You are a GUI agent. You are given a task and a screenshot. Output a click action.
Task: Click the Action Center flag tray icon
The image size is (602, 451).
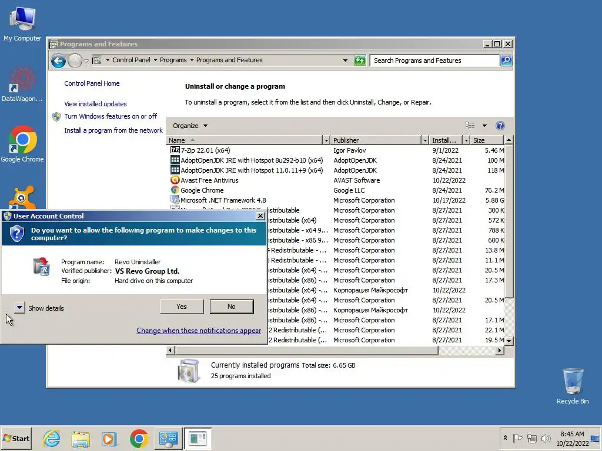coord(517,438)
